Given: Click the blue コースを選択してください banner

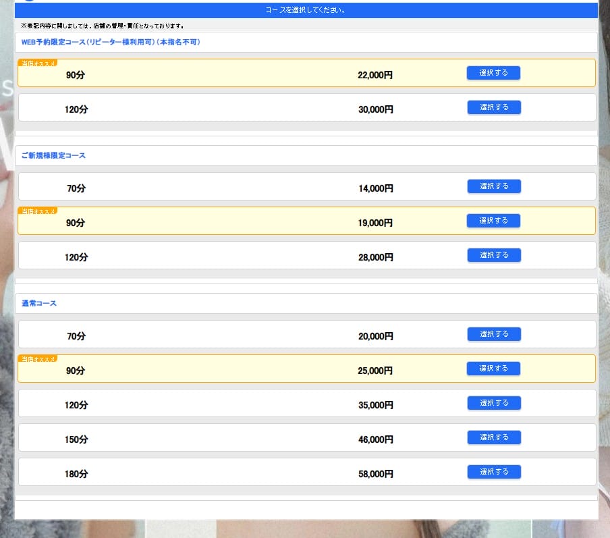Looking at the screenshot, I should pos(305,9).
